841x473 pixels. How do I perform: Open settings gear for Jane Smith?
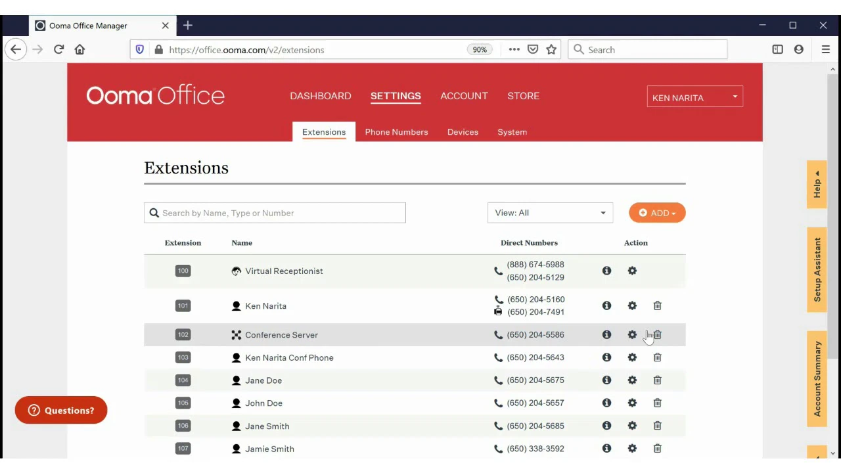[x=632, y=426]
